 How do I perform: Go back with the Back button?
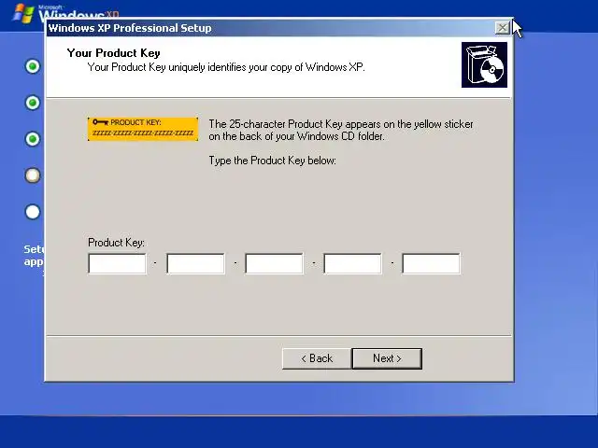317,358
